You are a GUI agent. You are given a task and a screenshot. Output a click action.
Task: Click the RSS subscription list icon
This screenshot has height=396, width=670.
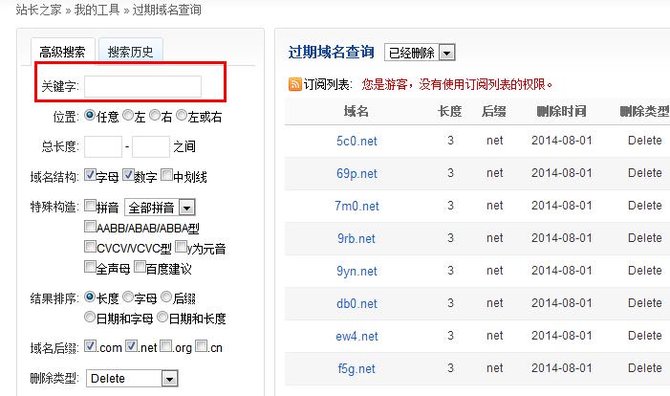point(294,84)
